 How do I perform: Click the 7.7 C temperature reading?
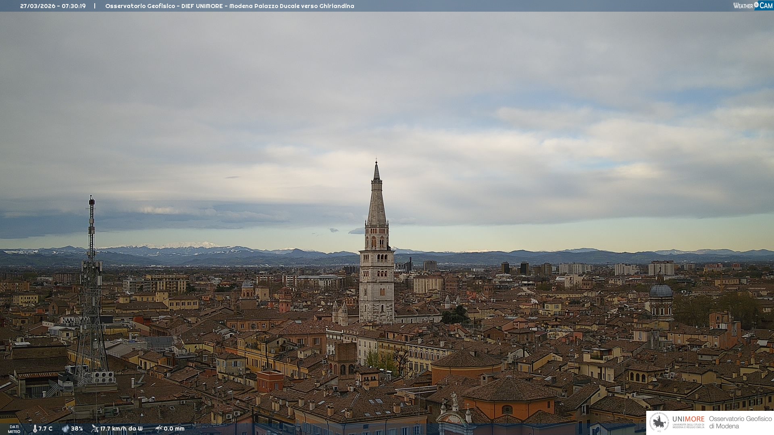click(46, 429)
